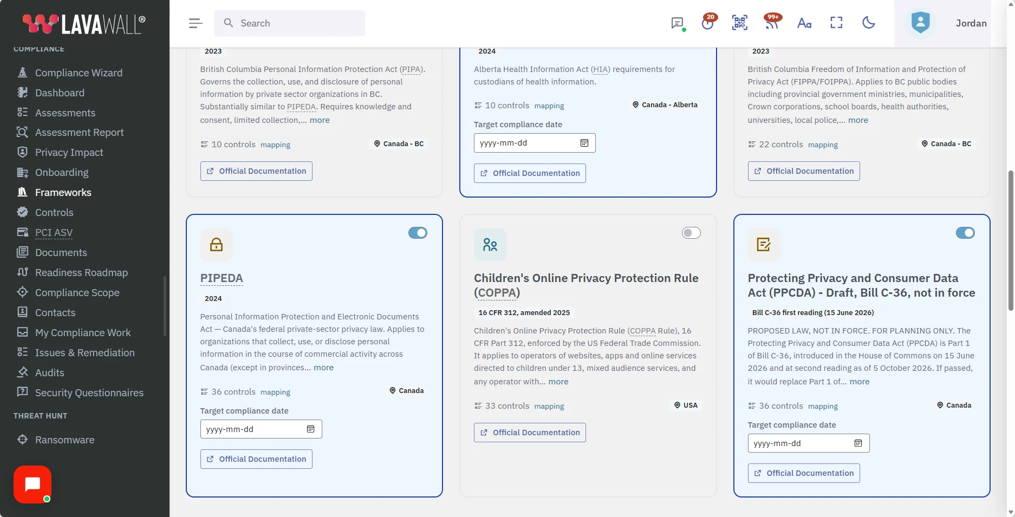Collapse the sidebar with hamburger menu icon
This screenshot has height=517, width=1015.
196,23
